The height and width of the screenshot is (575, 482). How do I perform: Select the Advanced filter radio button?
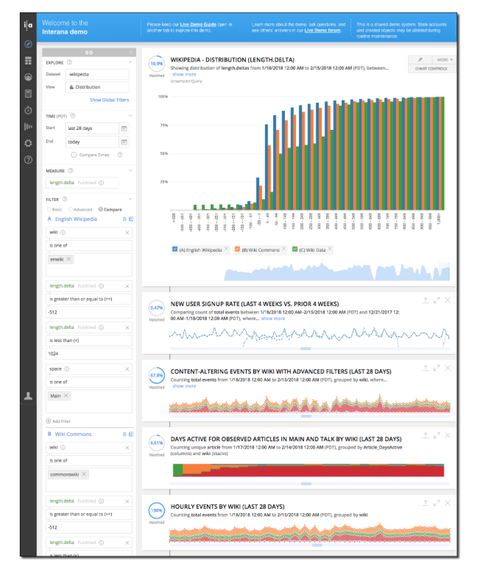[70, 210]
